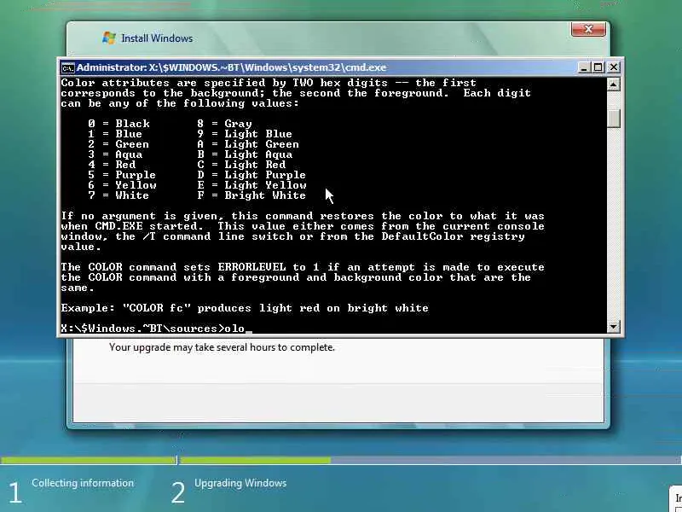Click the 'Upgrading Windows' step label
The height and width of the screenshot is (512, 682).
[x=240, y=483]
